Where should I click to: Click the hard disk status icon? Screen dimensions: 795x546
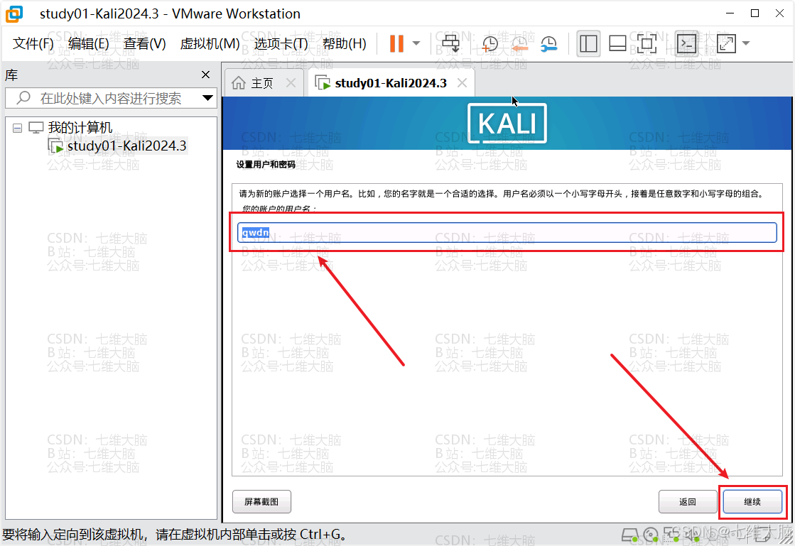(629, 535)
